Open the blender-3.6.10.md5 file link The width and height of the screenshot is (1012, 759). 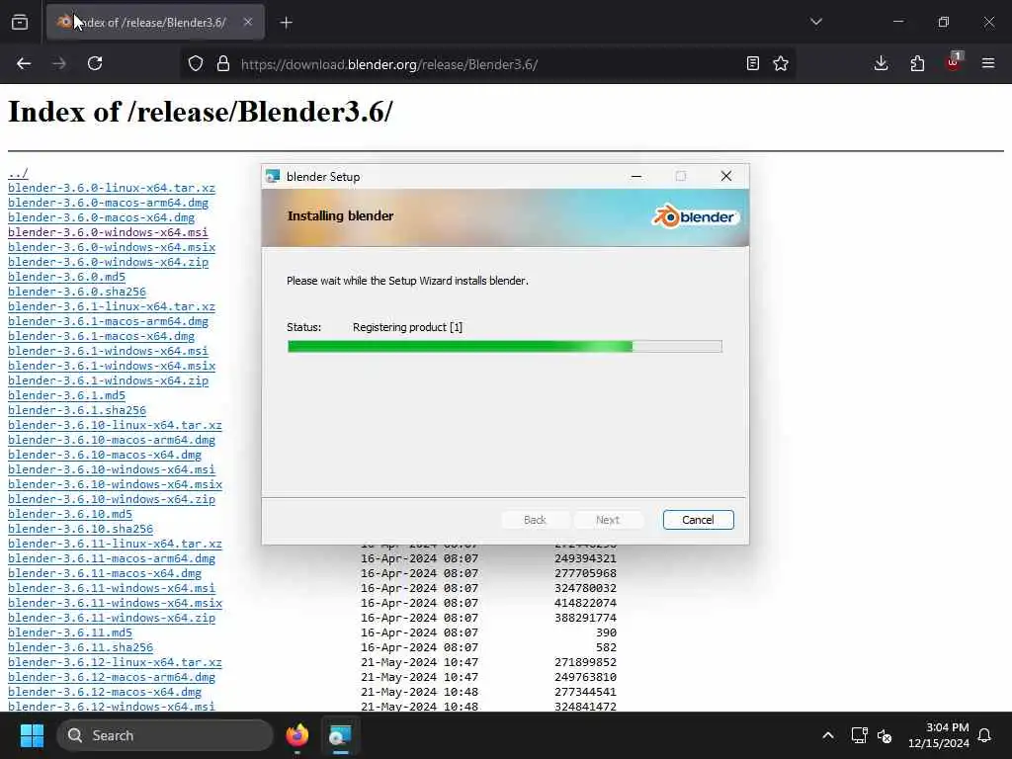point(70,514)
